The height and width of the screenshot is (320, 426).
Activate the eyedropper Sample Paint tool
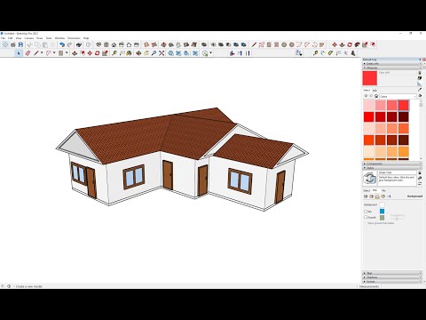[420, 90]
